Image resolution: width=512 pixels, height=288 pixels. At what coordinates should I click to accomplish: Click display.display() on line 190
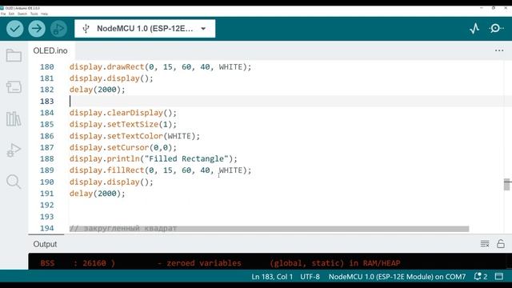pyautogui.click(x=111, y=182)
